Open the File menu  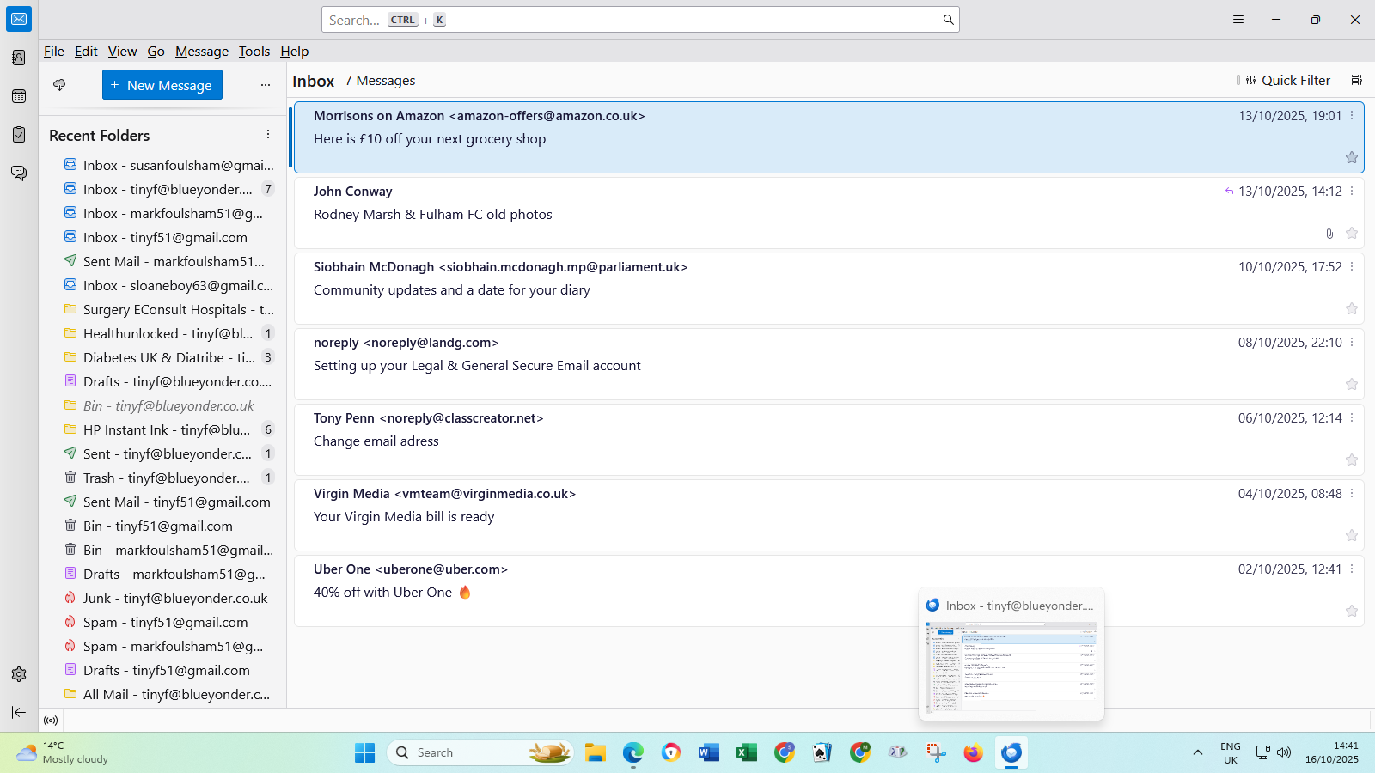coord(54,52)
